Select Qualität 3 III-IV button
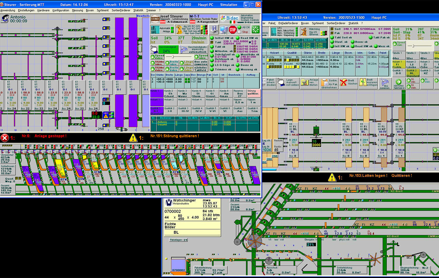 click(185, 110)
